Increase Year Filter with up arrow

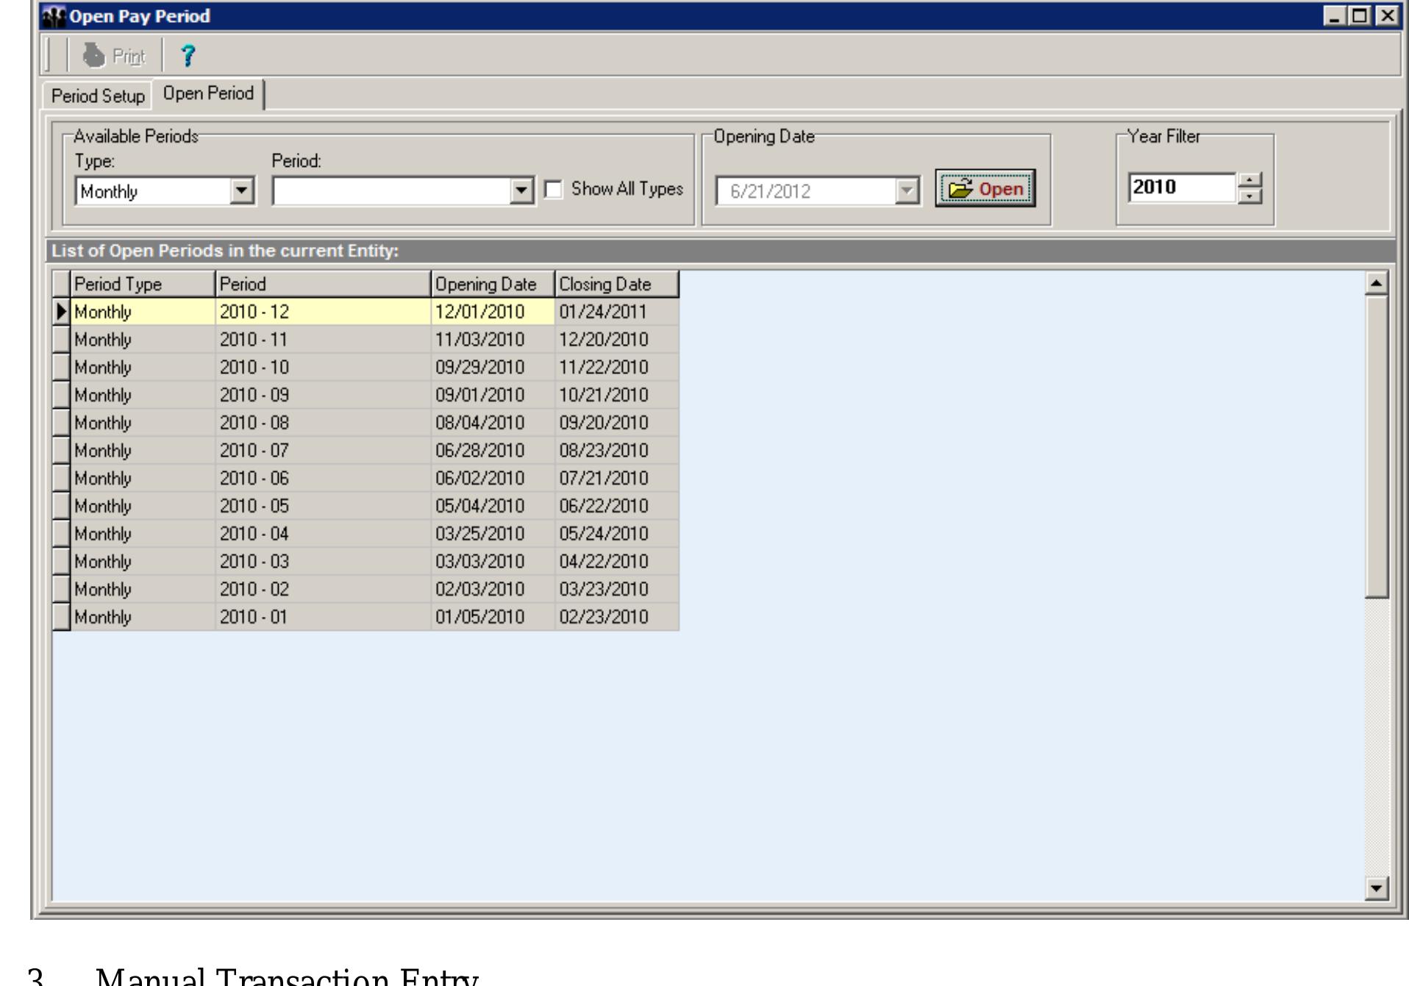coord(1249,179)
